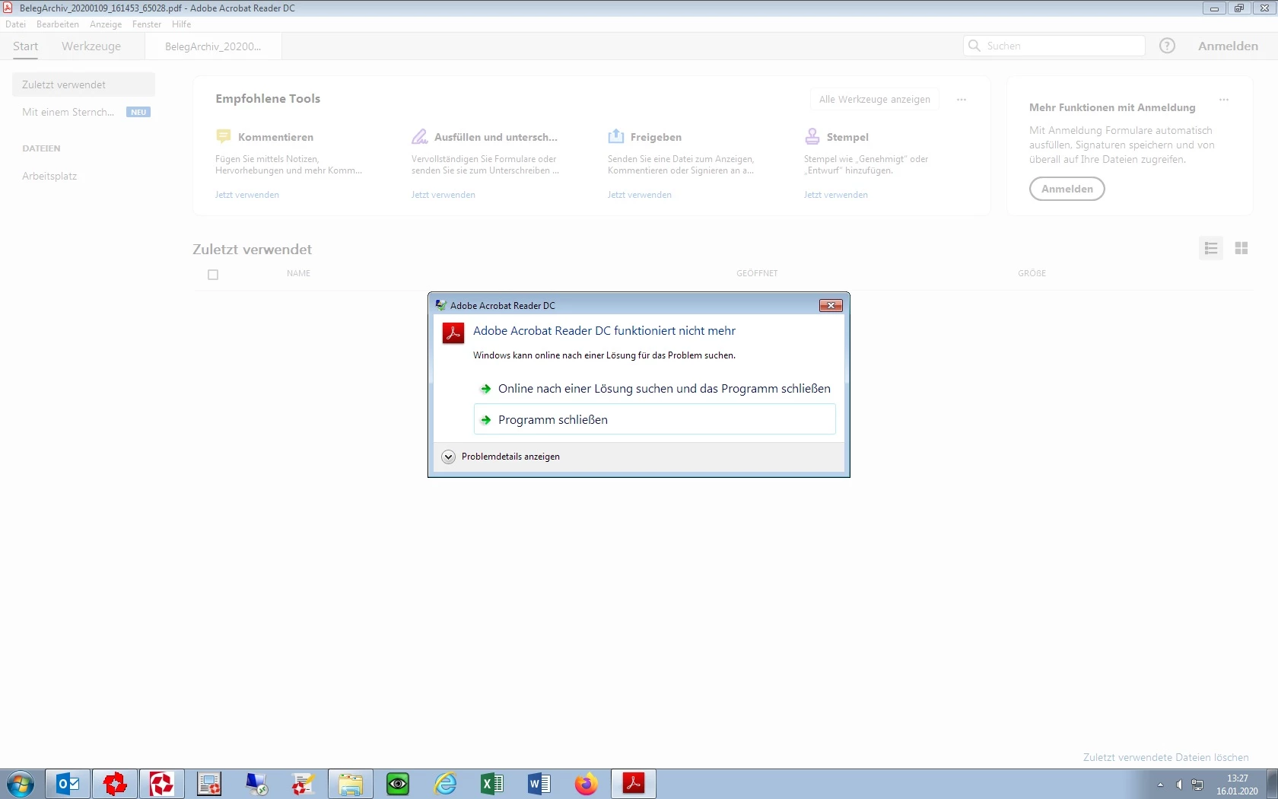Click the volume speaker tray icon
Image resolution: width=1278 pixels, height=799 pixels.
(x=1178, y=785)
